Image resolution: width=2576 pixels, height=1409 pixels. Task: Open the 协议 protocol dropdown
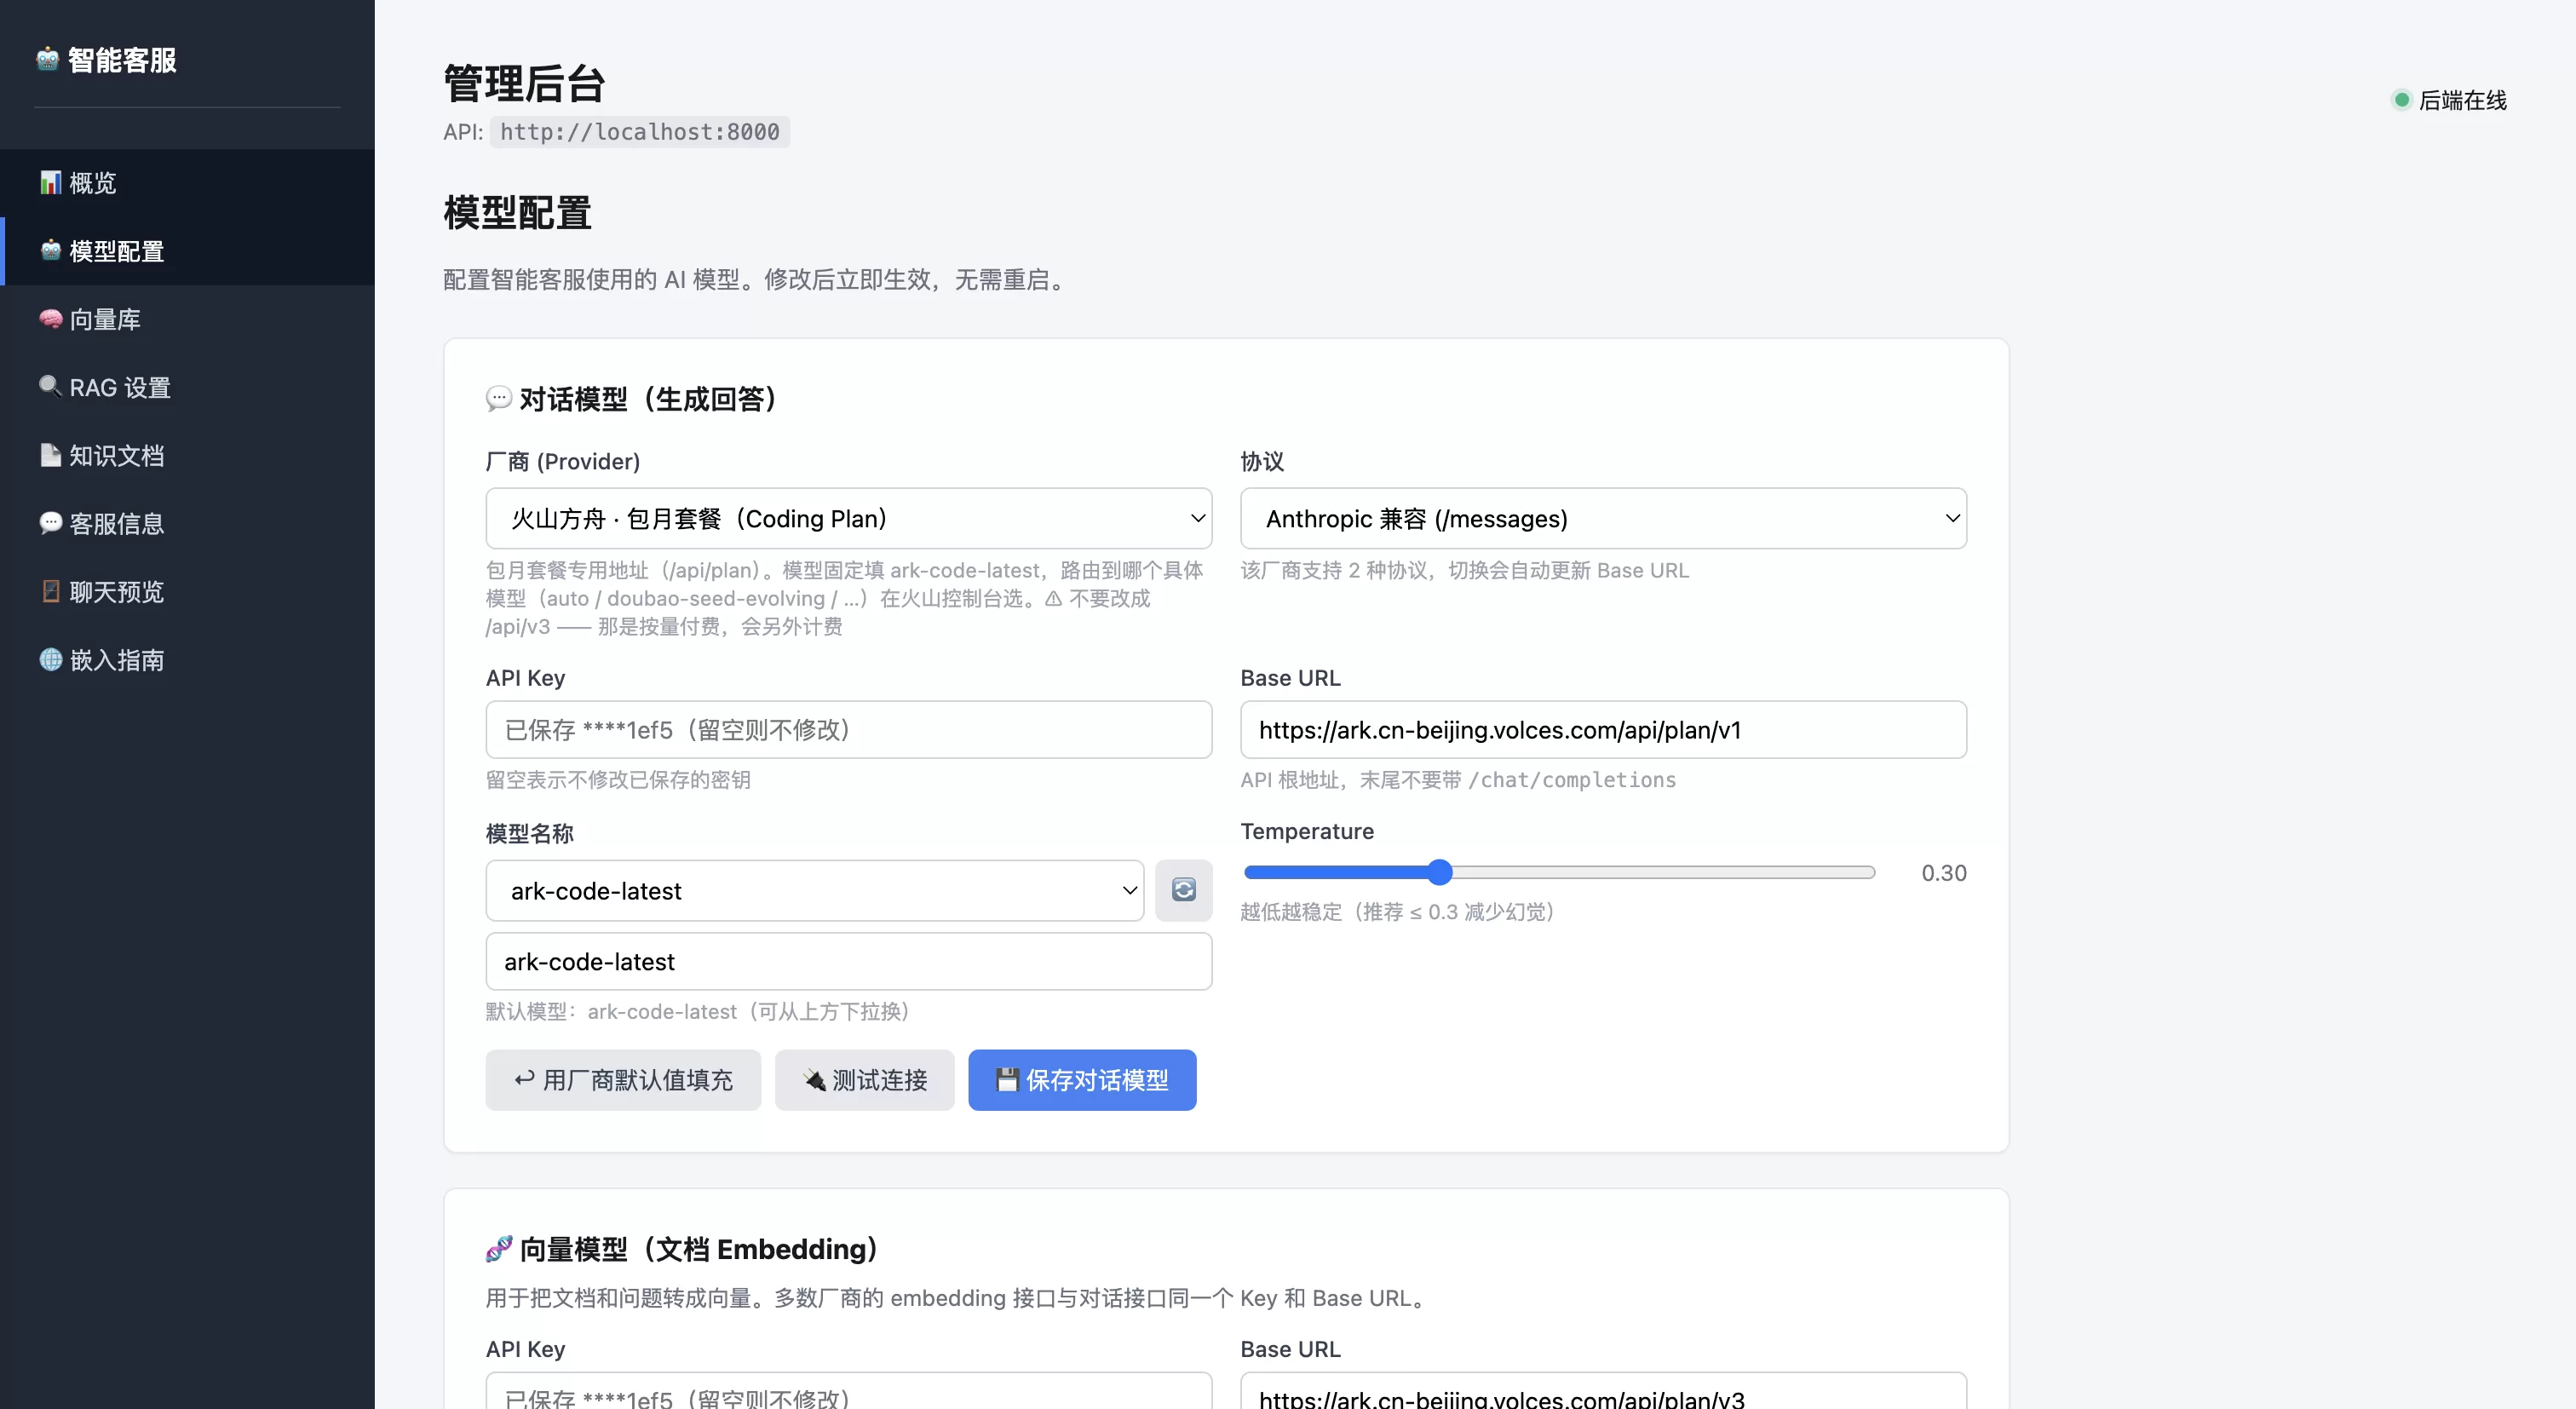pos(1603,518)
